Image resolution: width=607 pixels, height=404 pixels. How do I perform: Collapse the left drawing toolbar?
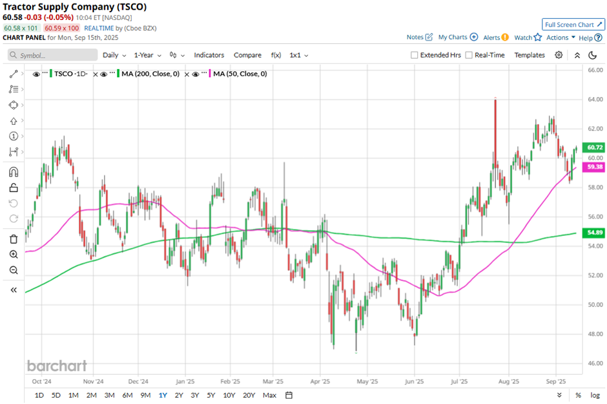click(x=14, y=290)
